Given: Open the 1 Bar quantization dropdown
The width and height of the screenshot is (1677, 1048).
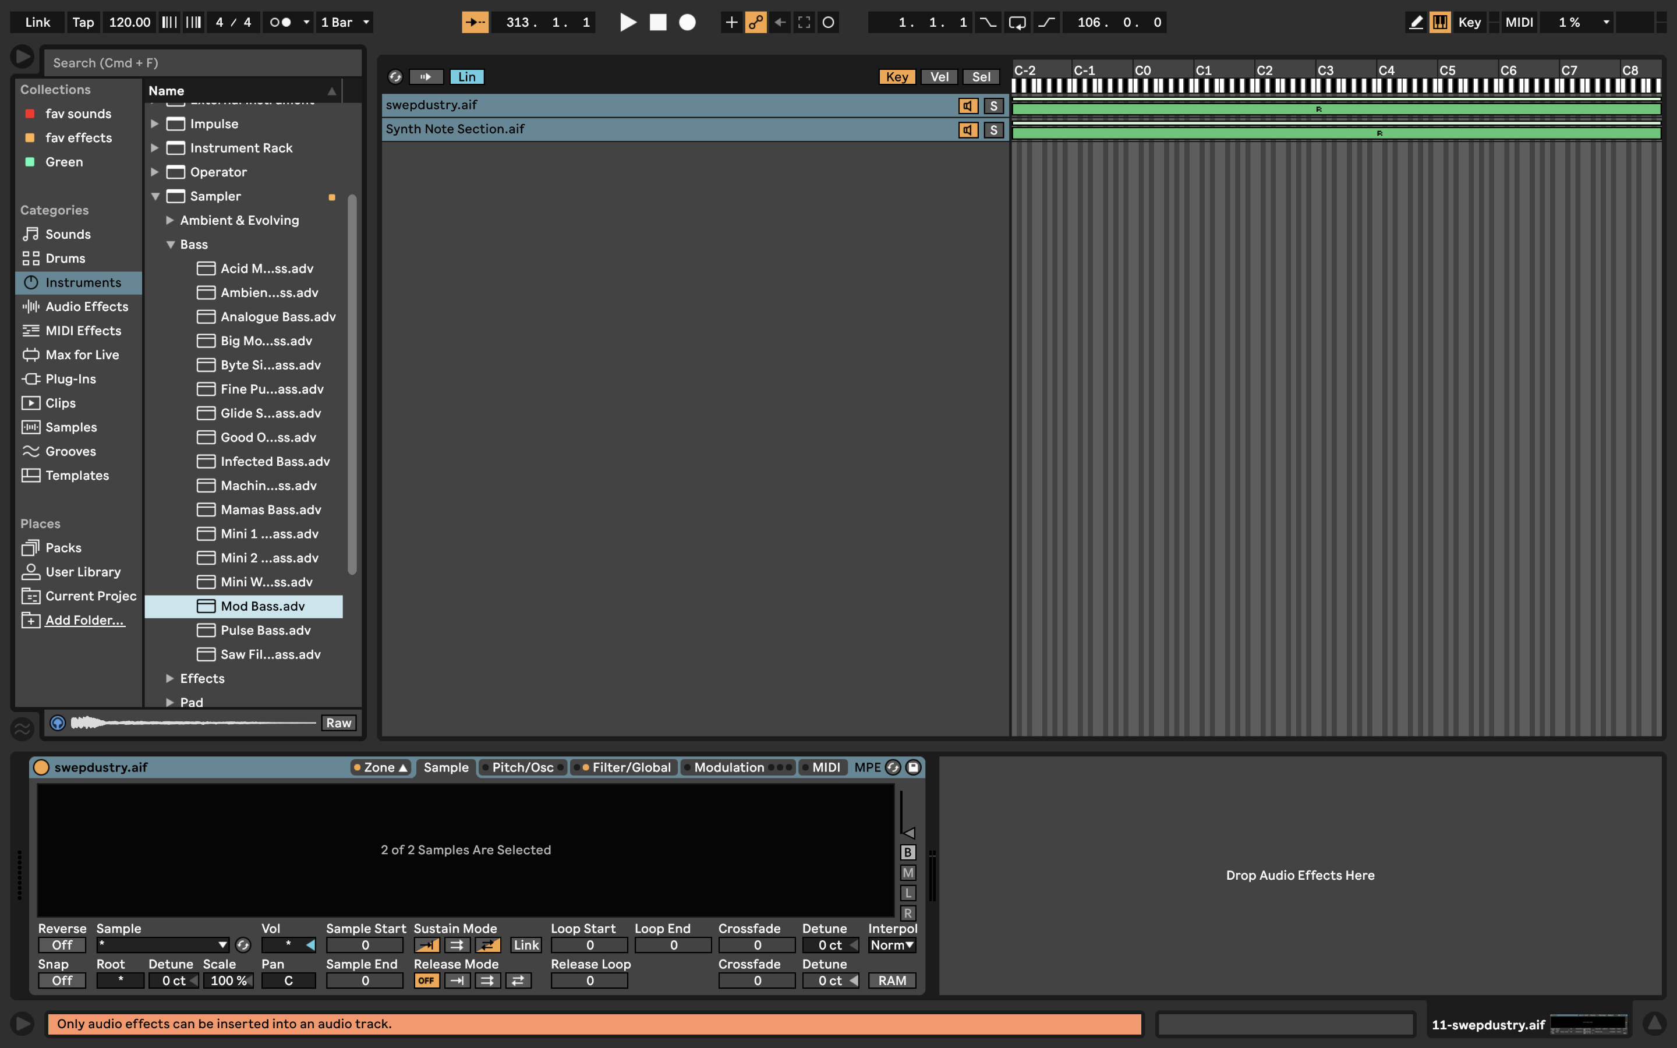Looking at the screenshot, I should pos(345,22).
